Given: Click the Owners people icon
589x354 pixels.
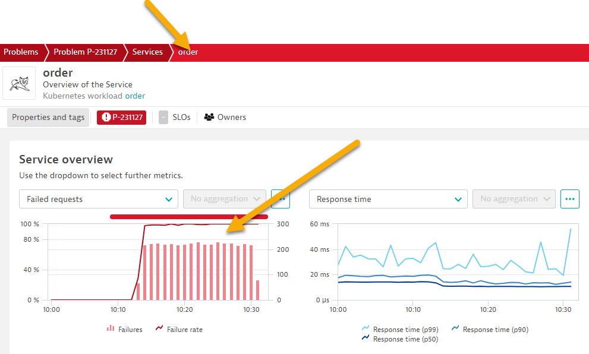Looking at the screenshot, I should (x=209, y=118).
